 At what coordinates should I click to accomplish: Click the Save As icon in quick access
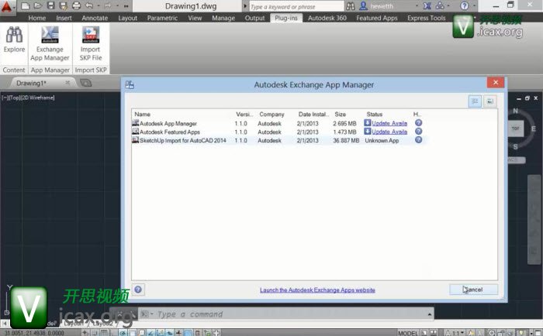(64, 6)
